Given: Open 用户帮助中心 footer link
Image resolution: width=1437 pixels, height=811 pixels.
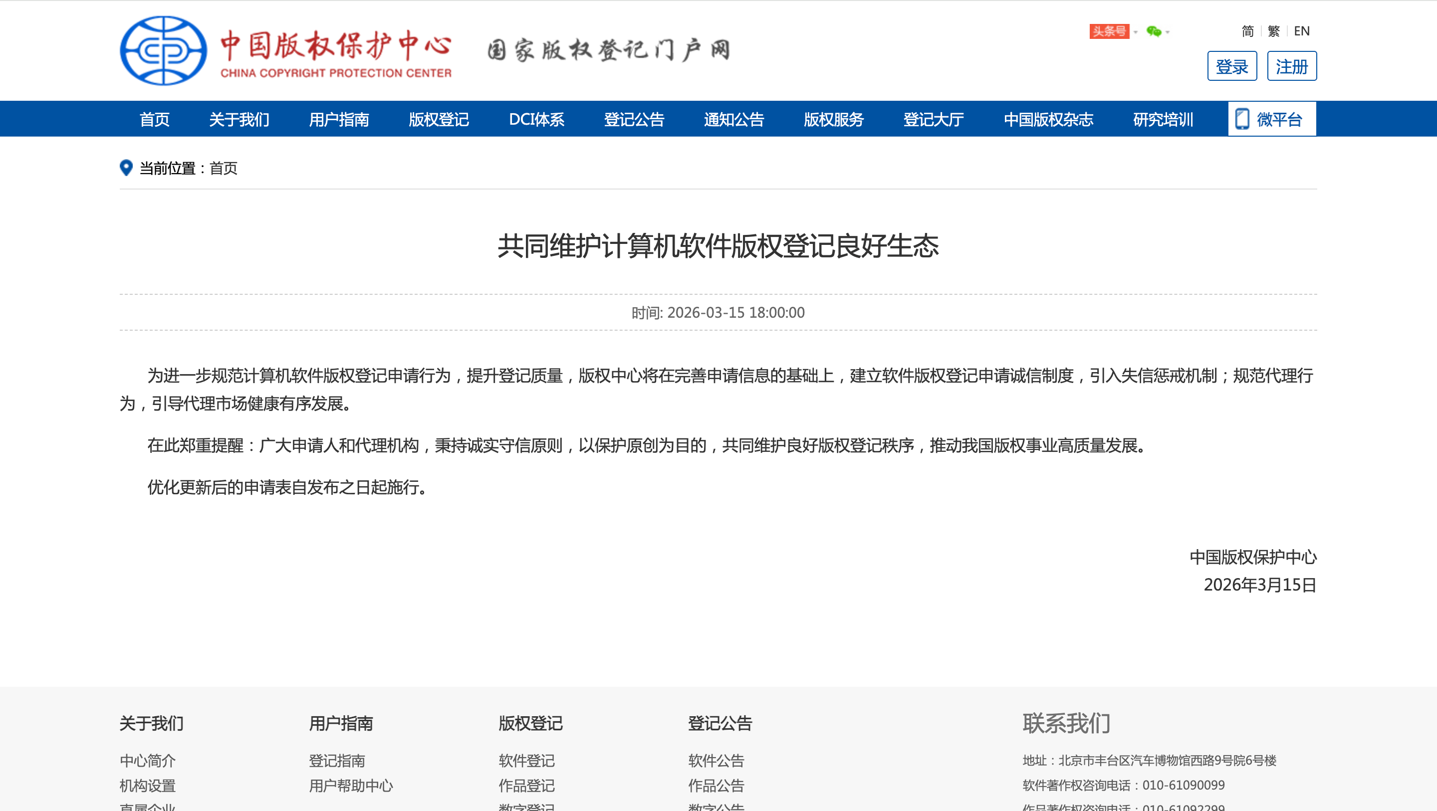Looking at the screenshot, I should [x=351, y=786].
